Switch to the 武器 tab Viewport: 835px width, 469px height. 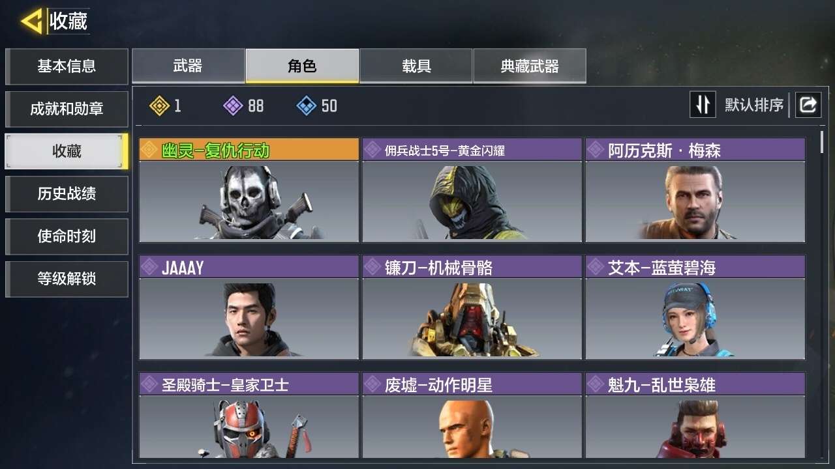click(x=188, y=66)
